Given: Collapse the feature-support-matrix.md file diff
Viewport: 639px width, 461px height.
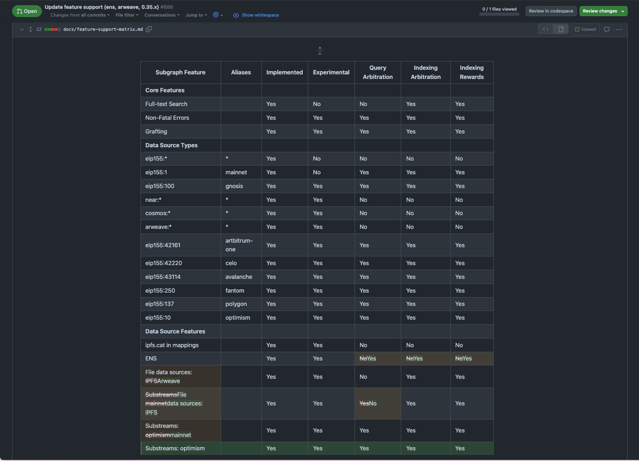Looking at the screenshot, I should click(22, 29).
